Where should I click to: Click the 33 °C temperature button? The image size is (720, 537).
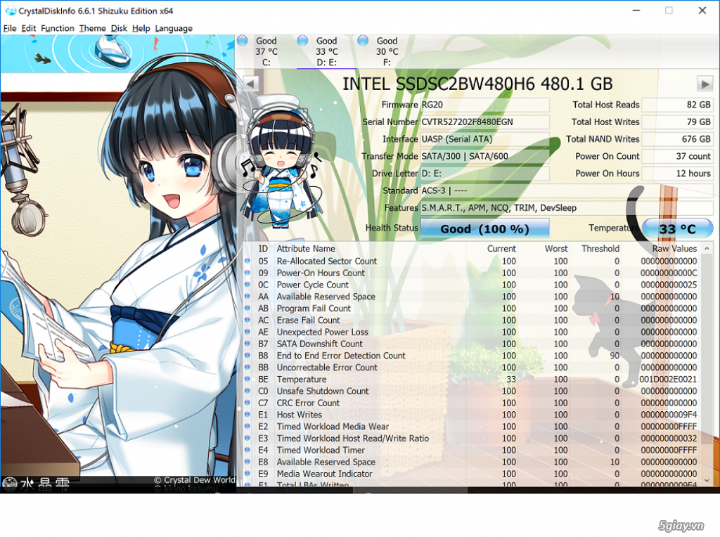pyautogui.click(x=677, y=228)
